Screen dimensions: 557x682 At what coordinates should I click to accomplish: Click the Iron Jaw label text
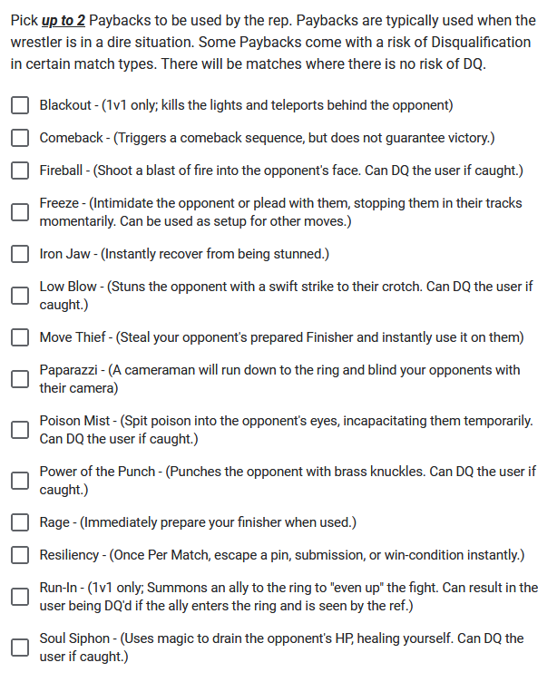click(x=184, y=254)
